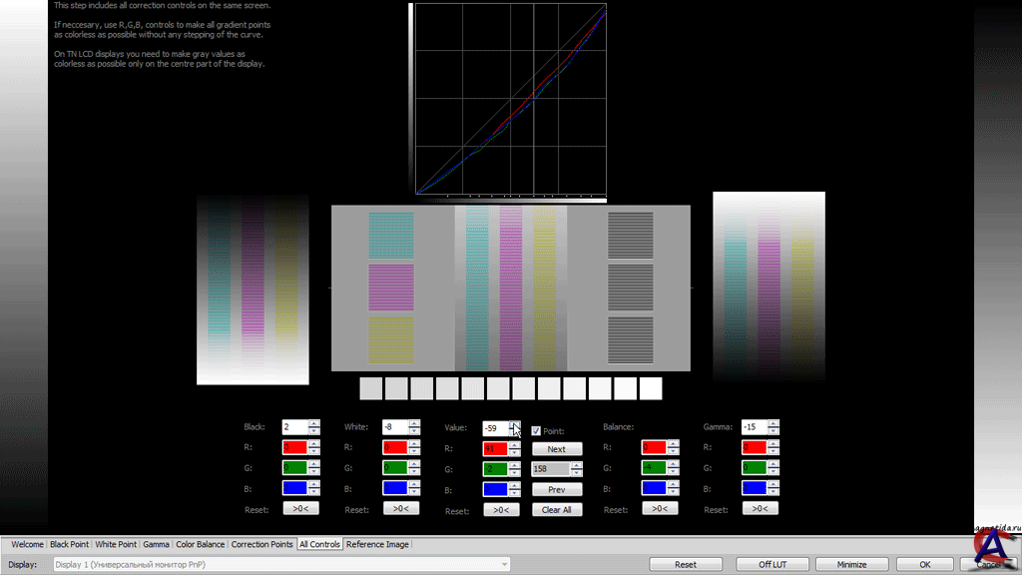Select the first gray point swatch

[370, 388]
